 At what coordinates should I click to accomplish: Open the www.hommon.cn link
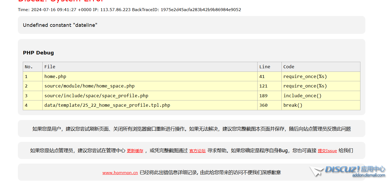point(120,173)
